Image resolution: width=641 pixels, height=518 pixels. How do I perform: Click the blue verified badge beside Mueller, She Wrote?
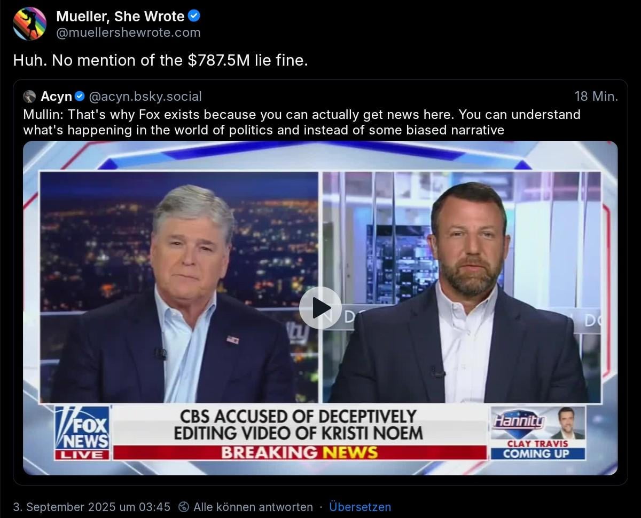(194, 17)
